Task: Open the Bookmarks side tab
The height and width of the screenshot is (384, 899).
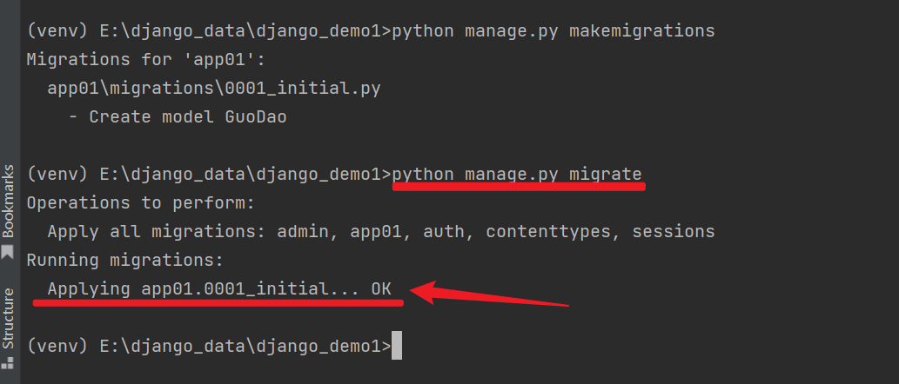Action: click(x=8, y=201)
